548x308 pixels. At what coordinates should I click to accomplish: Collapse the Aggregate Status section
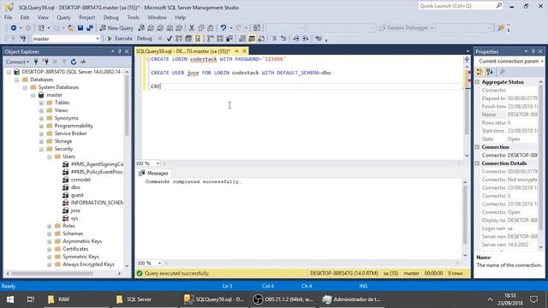[x=478, y=82]
